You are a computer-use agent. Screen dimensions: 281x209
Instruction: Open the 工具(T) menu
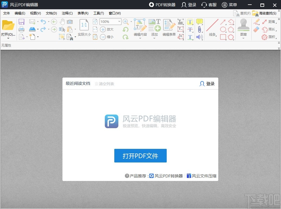(99, 13)
